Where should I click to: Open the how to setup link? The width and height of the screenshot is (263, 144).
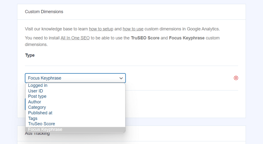pos(101,29)
